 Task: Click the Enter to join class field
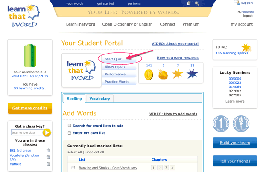[x=27, y=132]
